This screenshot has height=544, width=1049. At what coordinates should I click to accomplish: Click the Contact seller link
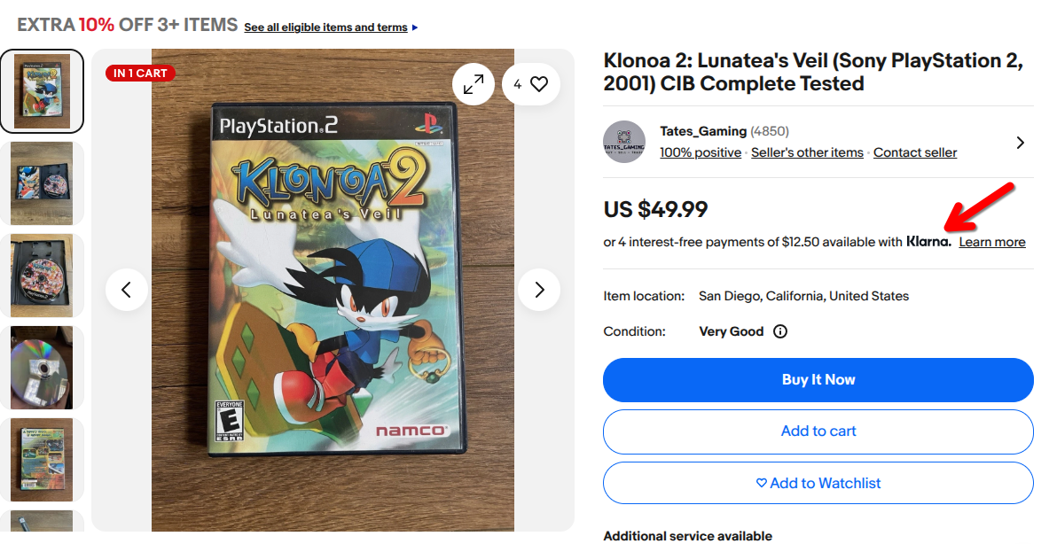coord(915,152)
